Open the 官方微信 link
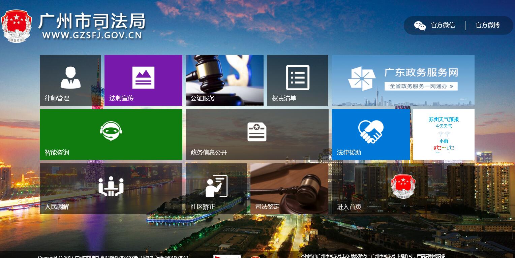Image resolution: width=515 pixels, height=258 pixels. click(443, 25)
